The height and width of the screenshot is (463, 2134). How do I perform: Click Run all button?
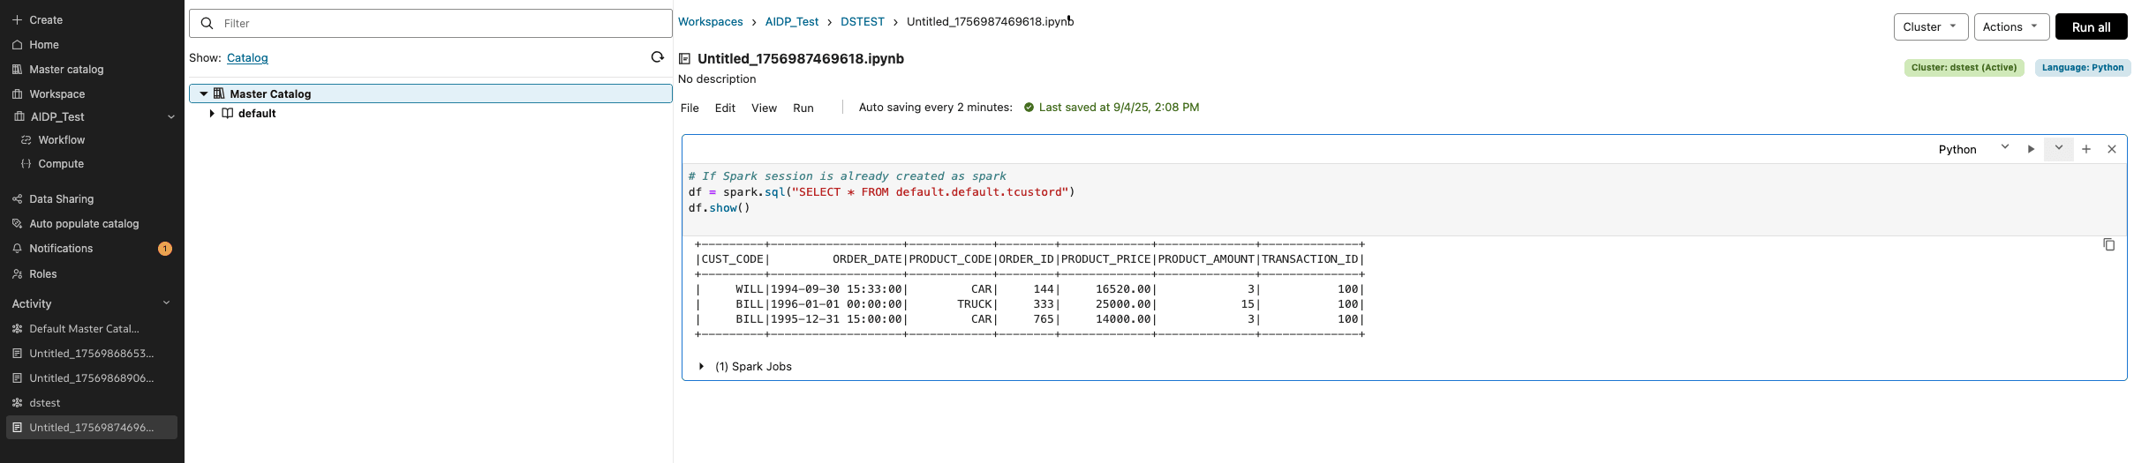[x=2091, y=26]
